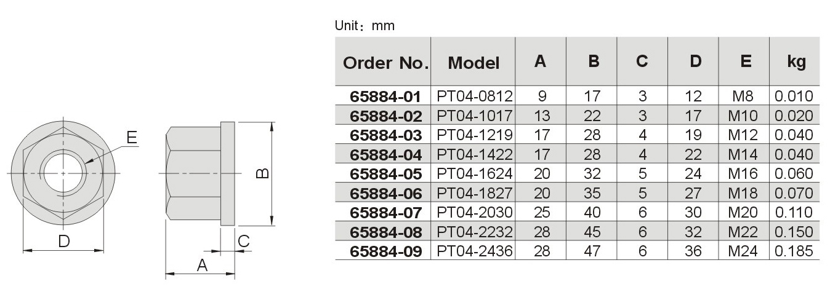Viewport: 830px width, 292px height.
Task: Click model PT04-2030 in the table
Action: [x=473, y=213]
